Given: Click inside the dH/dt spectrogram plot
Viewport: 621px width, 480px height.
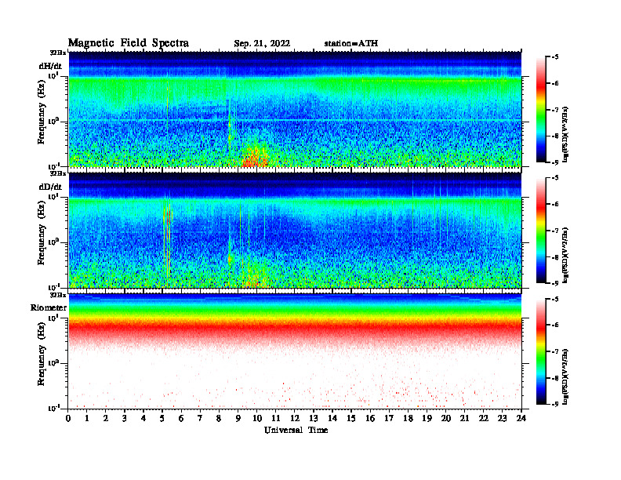Looking at the screenshot, I should click(295, 109).
